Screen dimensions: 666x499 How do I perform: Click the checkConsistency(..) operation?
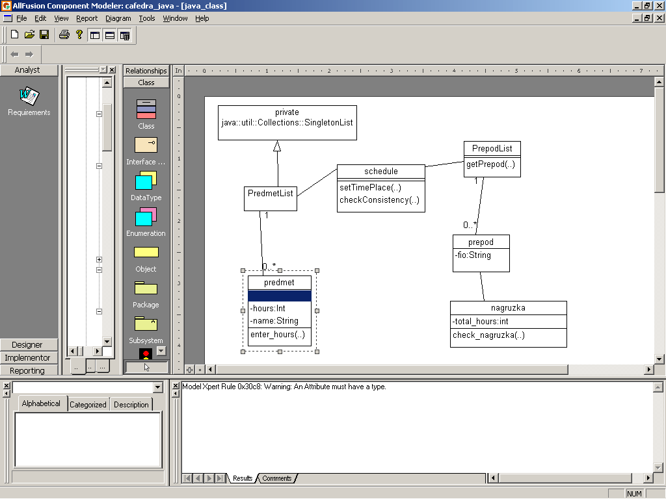coord(379,200)
